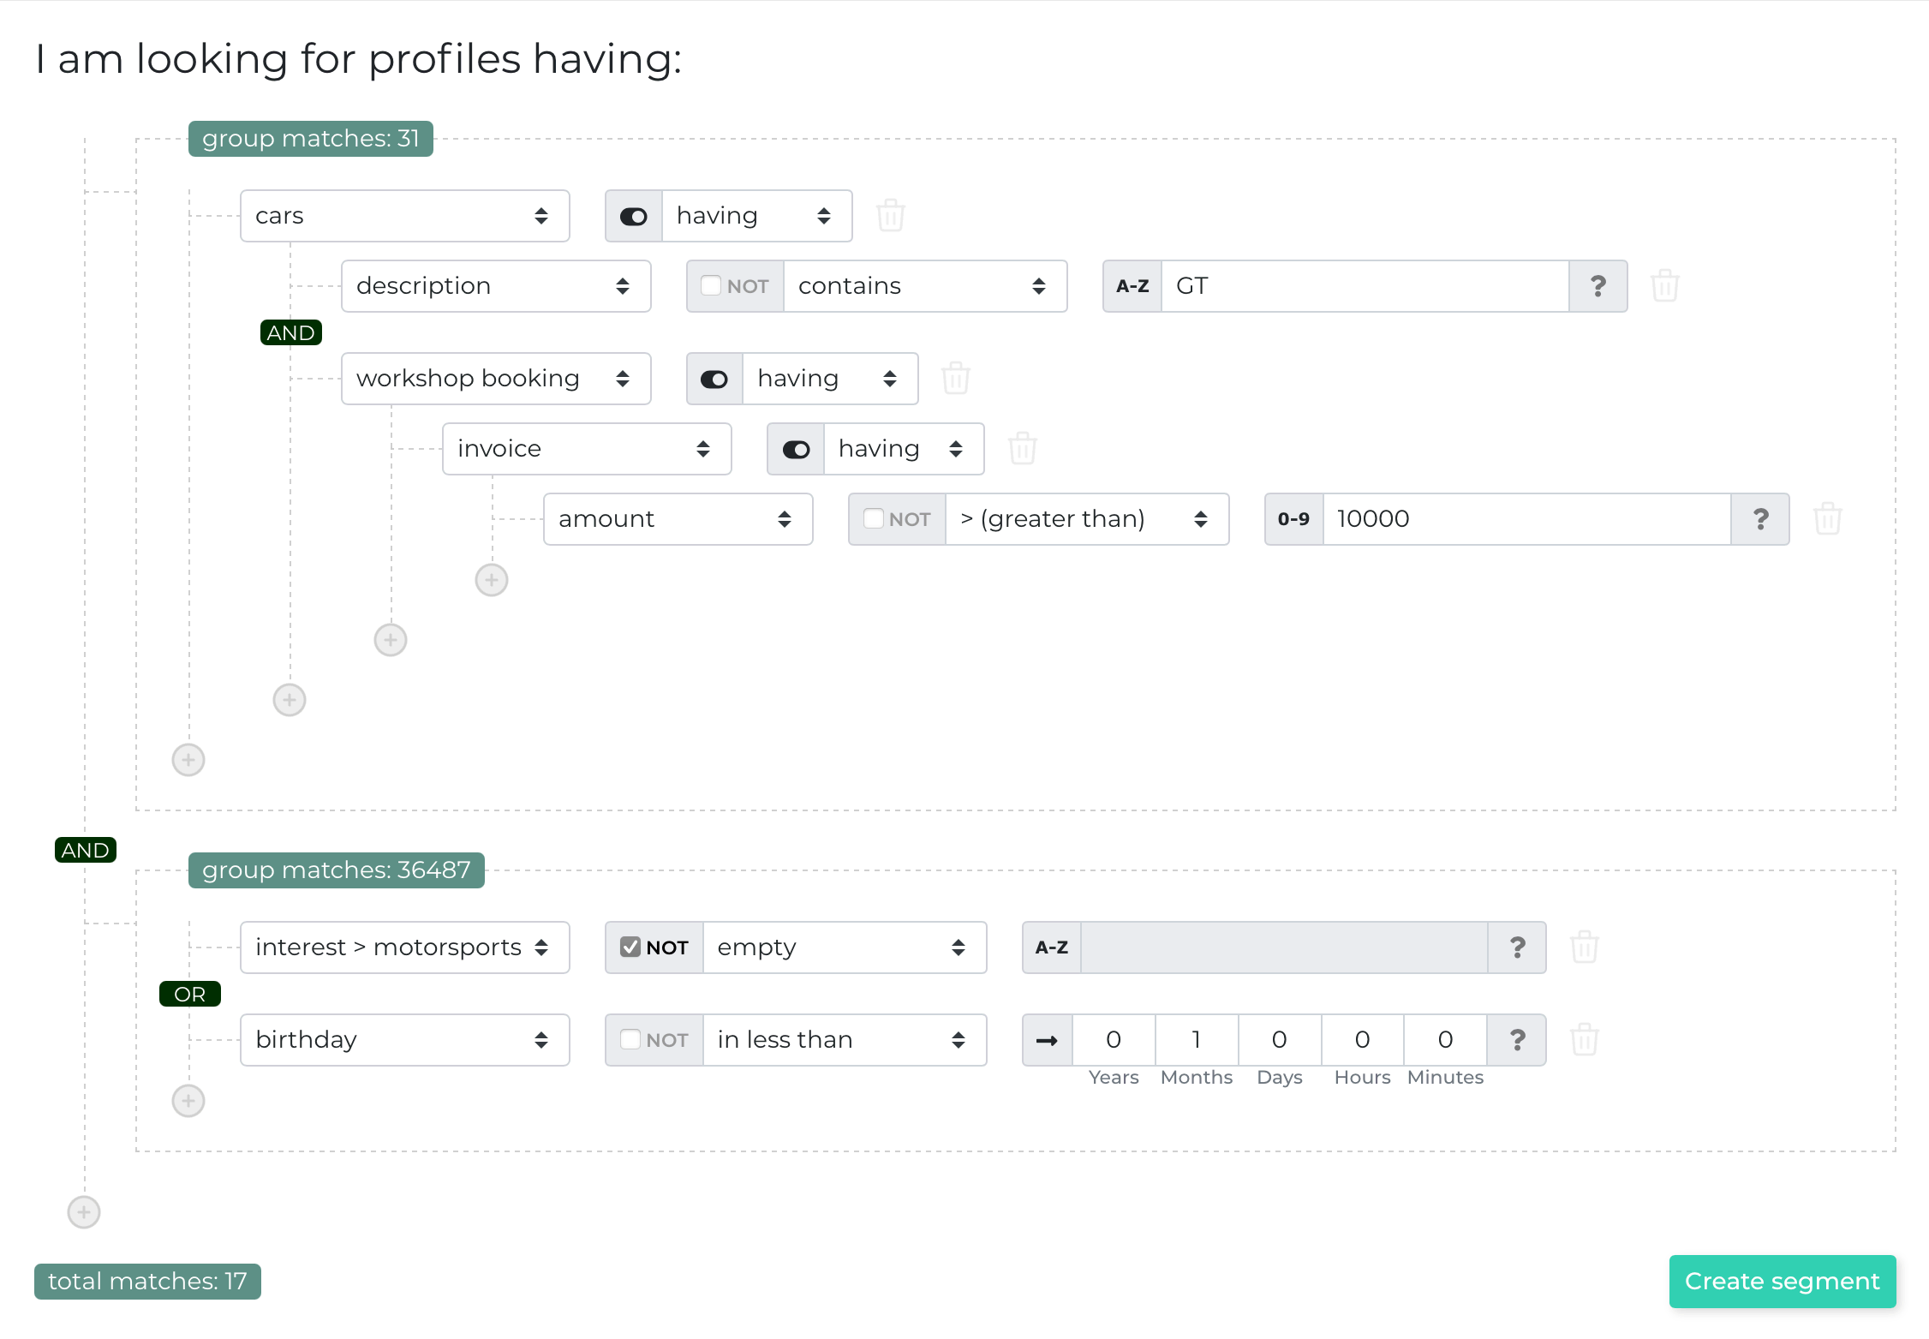This screenshot has height=1339, width=1929.
Task: Enable the NOT checkbox on the contains operator
Action: point(710,285)
